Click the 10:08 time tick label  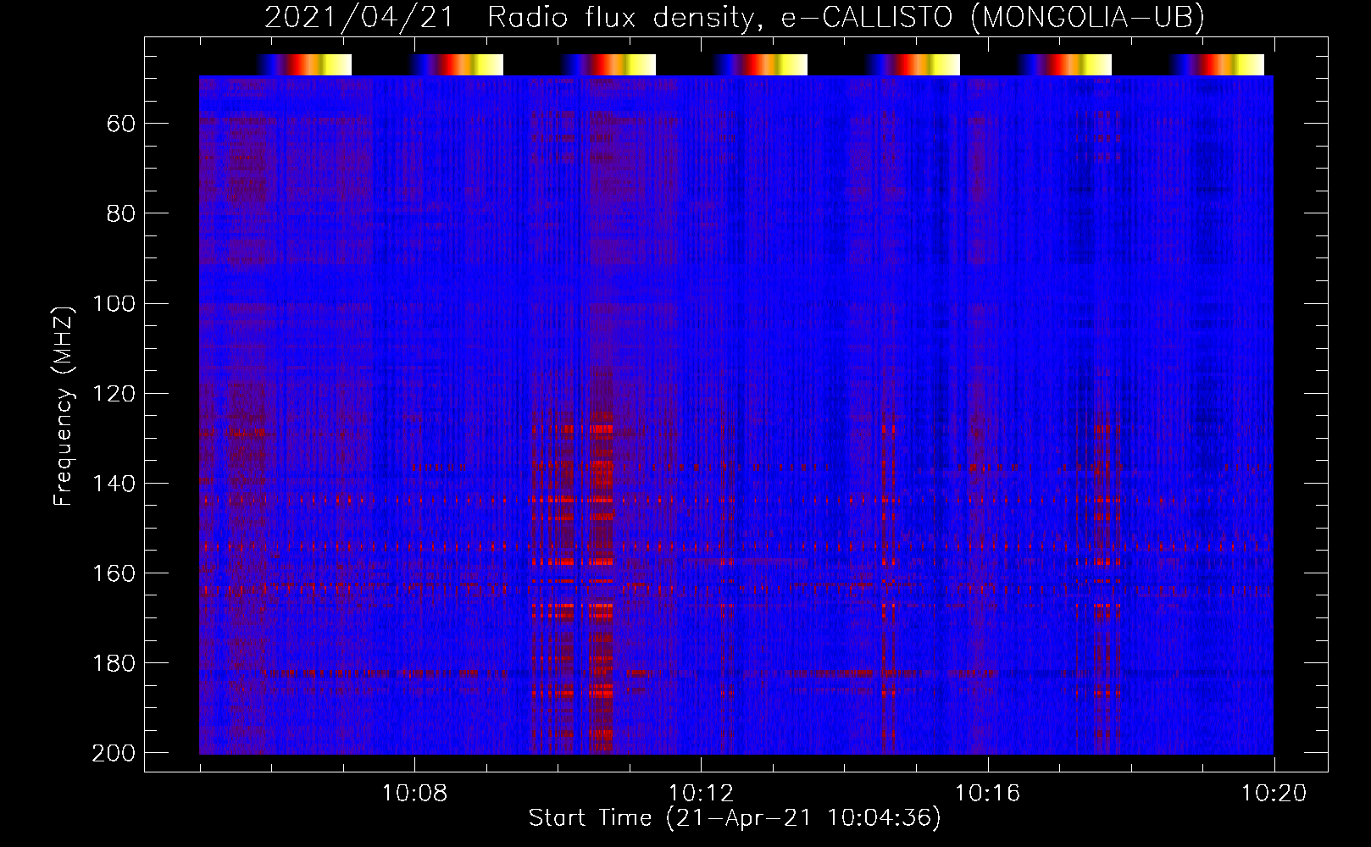pyautogui.click(x=414, y=793)
